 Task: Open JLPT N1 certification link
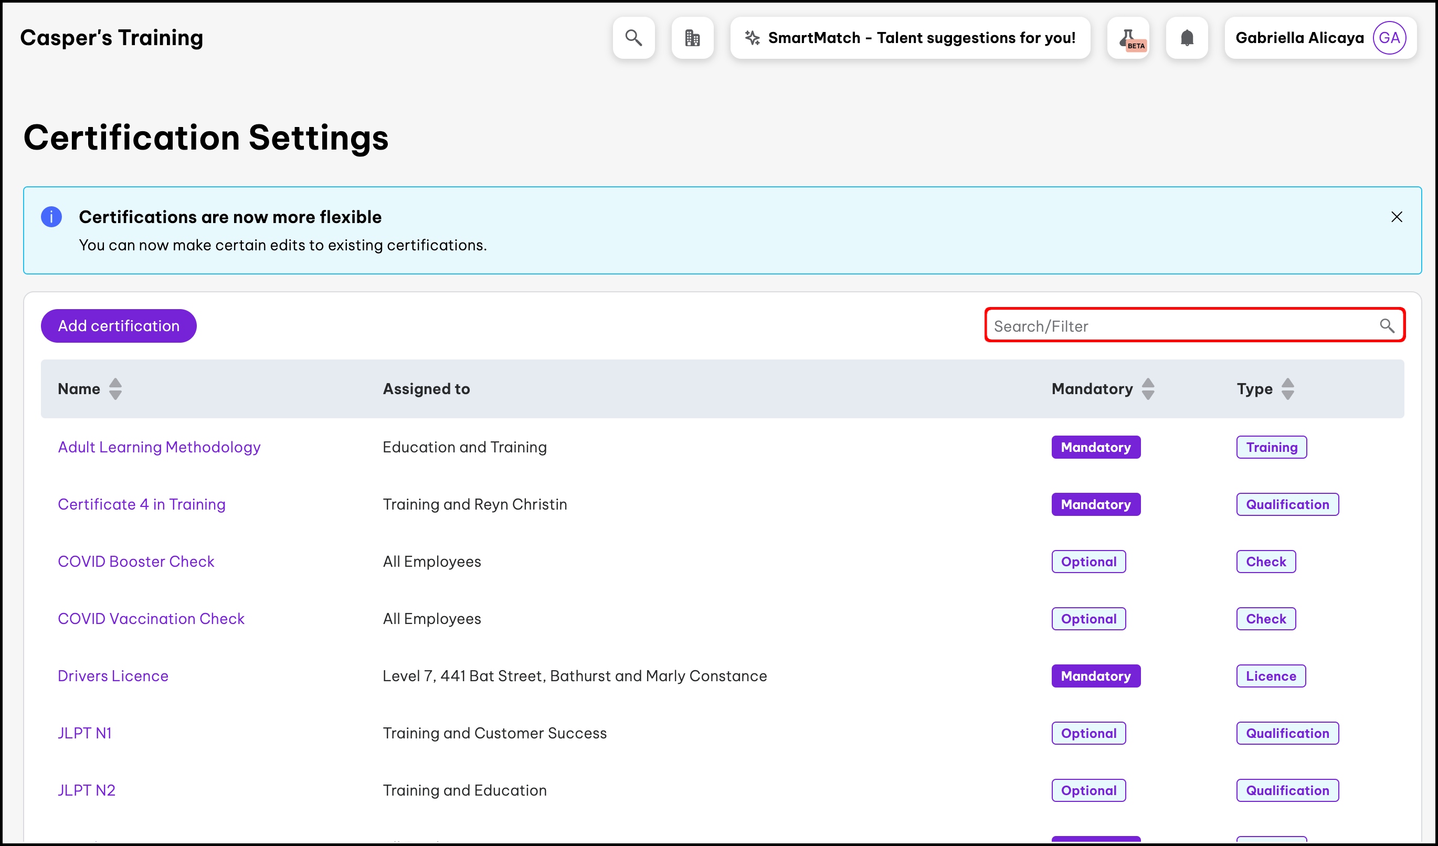[x=85, y=733]
